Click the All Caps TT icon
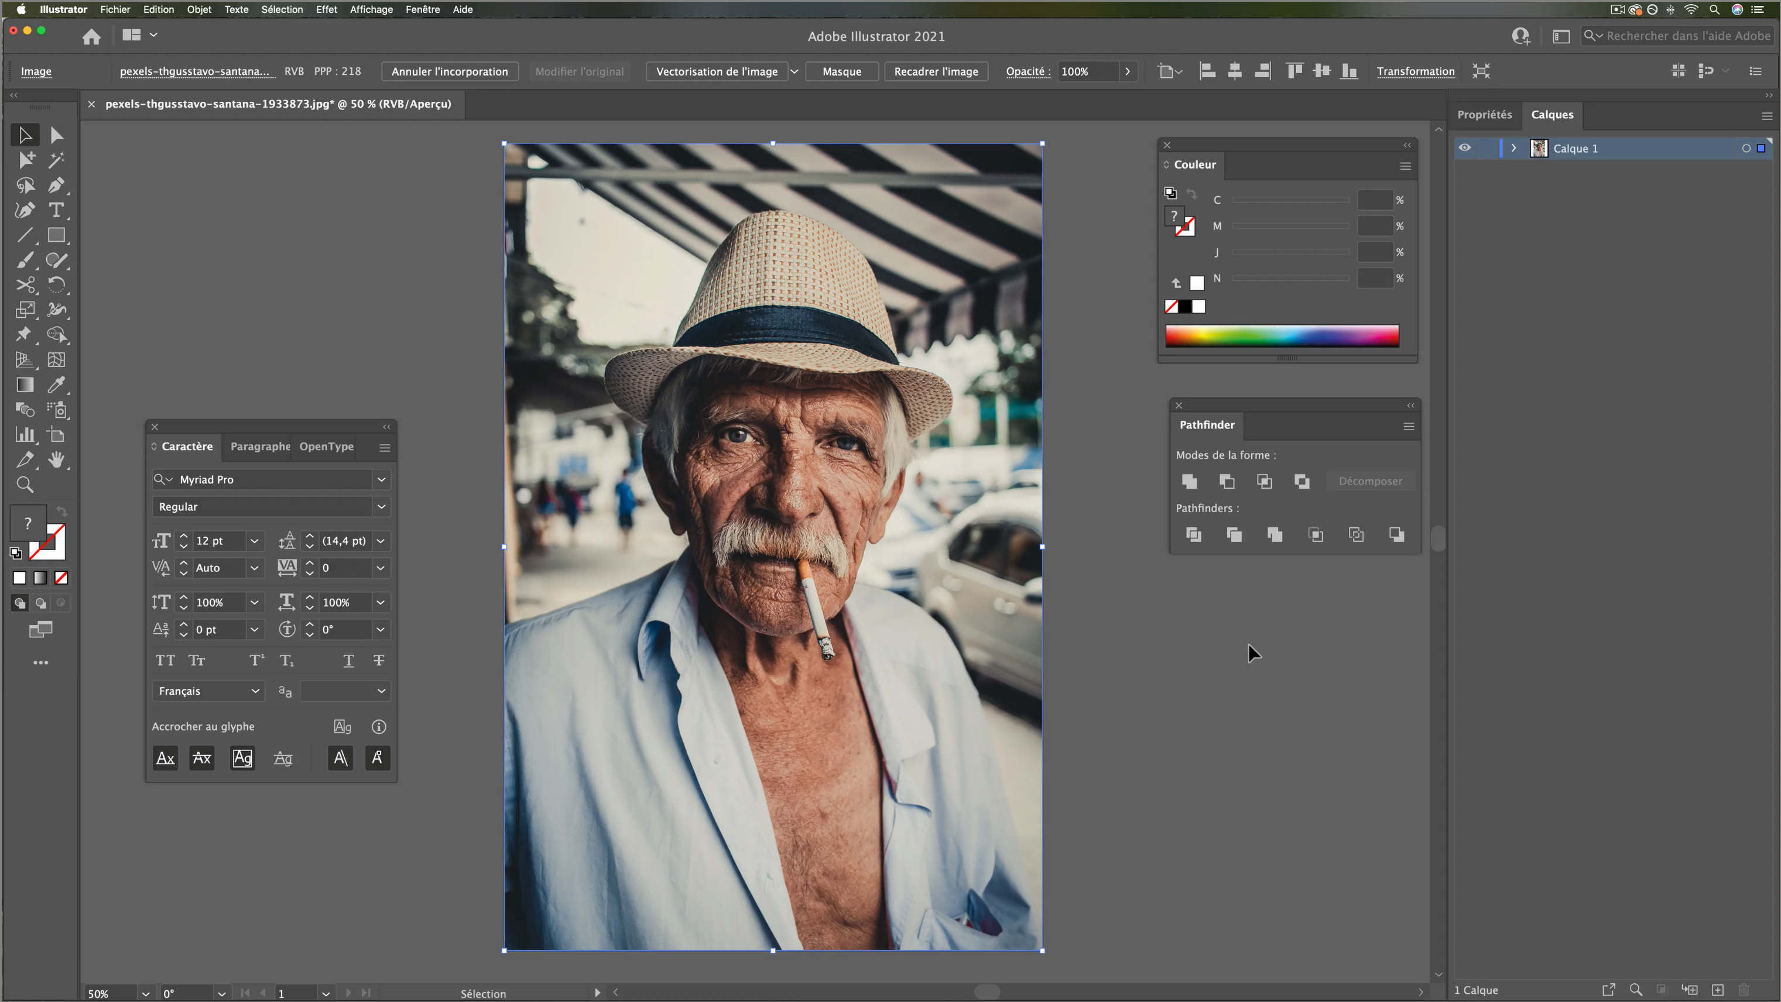 click(165, 661)
